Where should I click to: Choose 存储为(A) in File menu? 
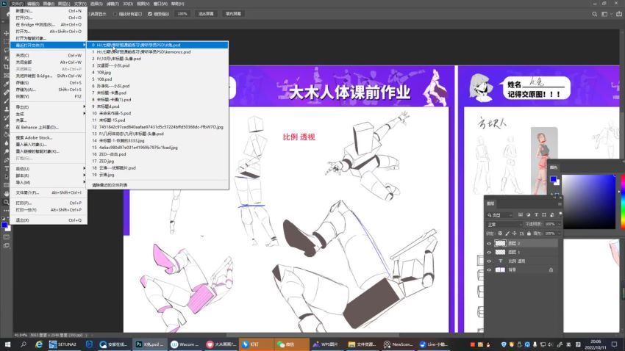(x=49, y=90)
